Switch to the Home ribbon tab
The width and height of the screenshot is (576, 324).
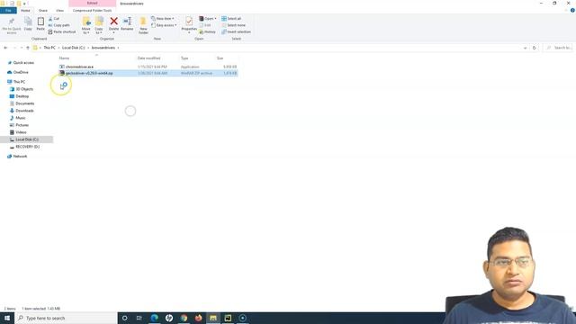pos(25,10)
